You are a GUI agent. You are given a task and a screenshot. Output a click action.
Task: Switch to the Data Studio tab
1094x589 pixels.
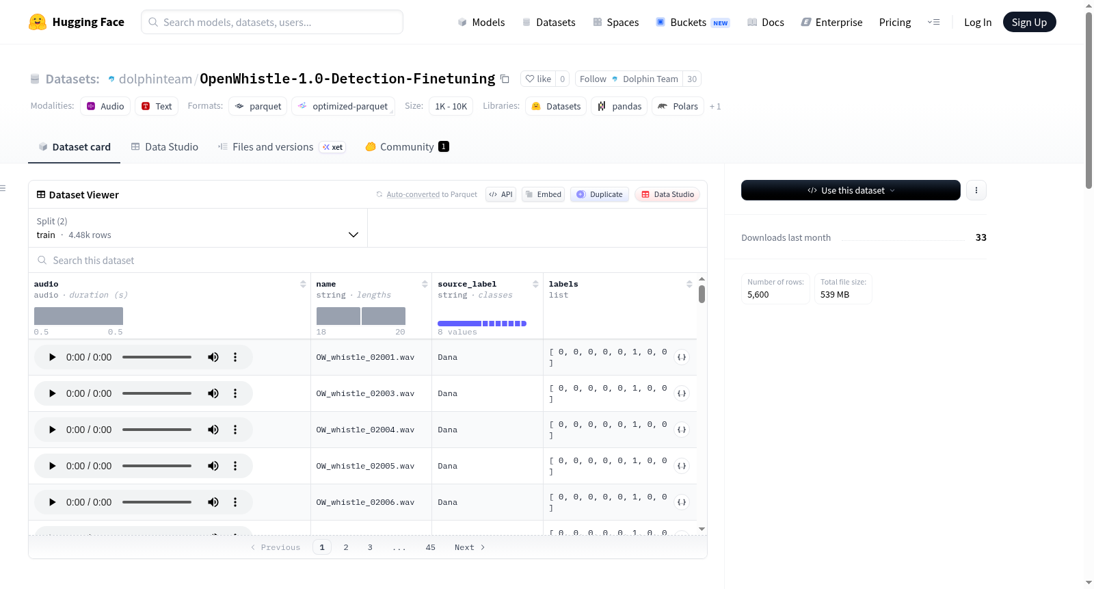point(165,146)
